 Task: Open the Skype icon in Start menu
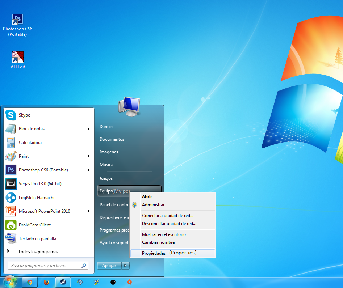pyautogui.click(x=11, y=115)
